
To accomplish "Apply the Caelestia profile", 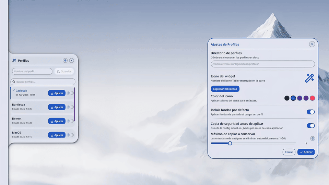I will click(57, 93).
